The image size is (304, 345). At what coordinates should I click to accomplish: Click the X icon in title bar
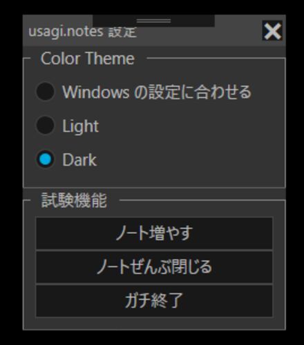tap(272, 30)
